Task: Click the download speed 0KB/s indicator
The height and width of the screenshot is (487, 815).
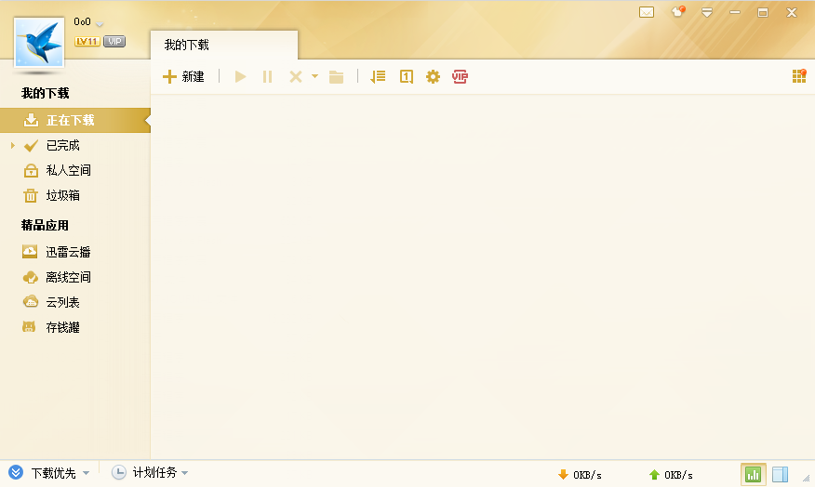Action: (x=580, y=475)
